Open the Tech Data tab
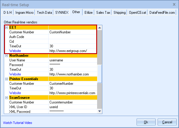Screen dimensions: 179x128 click(x=44, y=13)
